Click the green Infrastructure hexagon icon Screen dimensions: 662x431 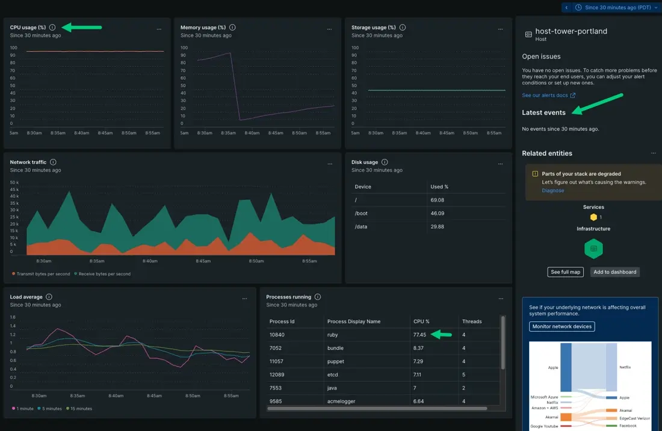593,248
